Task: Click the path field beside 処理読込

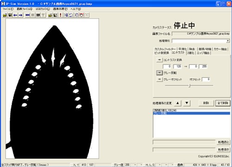Action: (x=184, y=142)
